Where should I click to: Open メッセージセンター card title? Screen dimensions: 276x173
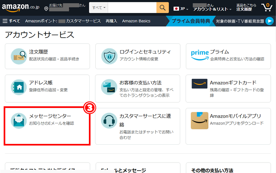coord(50,116)
